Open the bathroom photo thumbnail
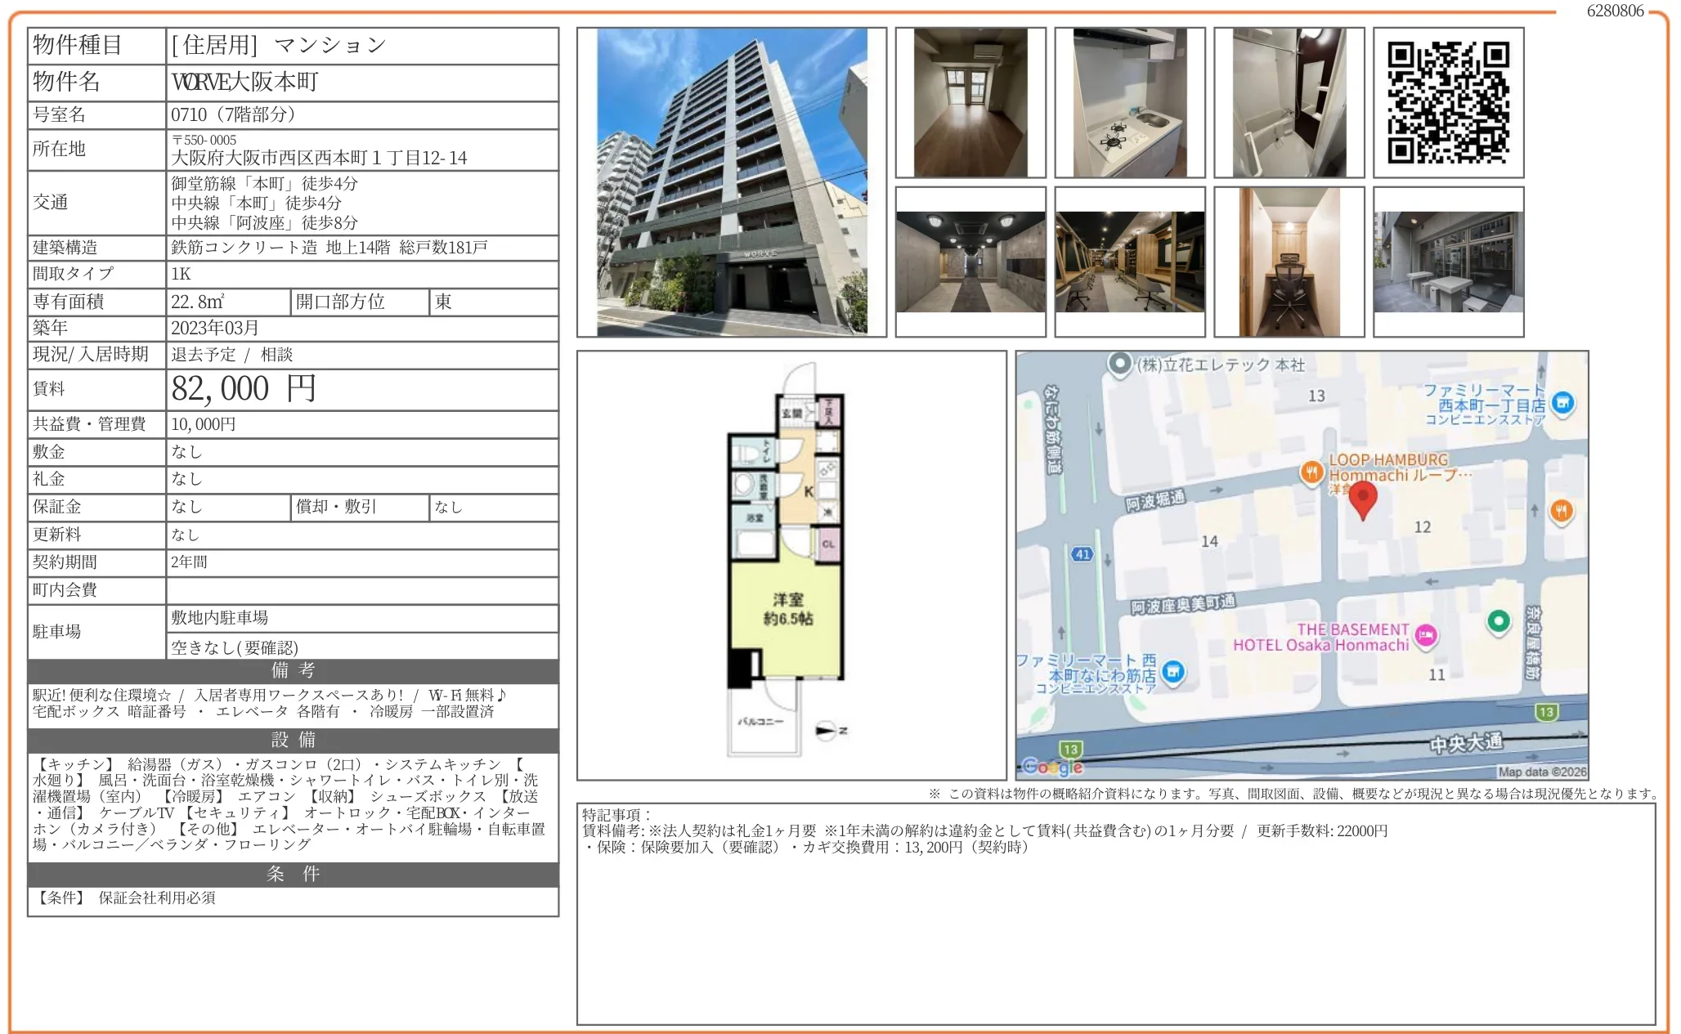 [x=1289, y=103]
